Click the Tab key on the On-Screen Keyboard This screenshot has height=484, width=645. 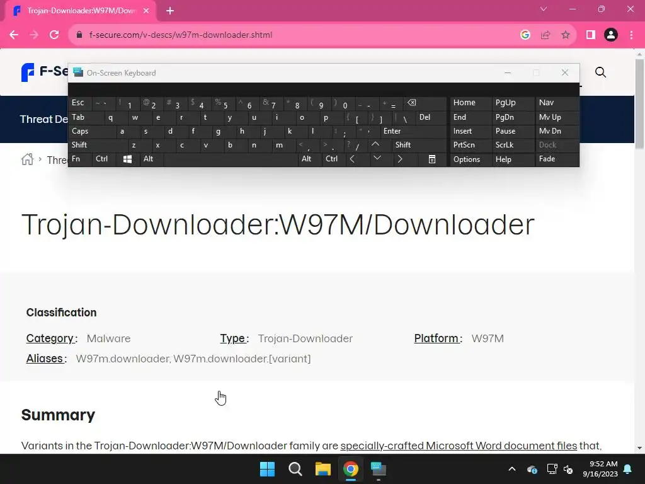(86, 117)
